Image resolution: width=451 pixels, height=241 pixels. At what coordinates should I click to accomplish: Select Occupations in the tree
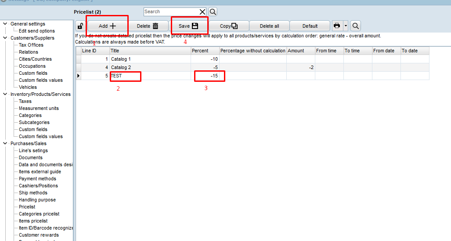point(32,66)
